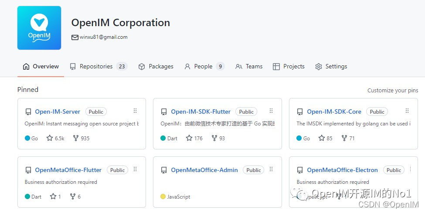
Task: Click the Pinned section heading
Action: tap(27, 90)
